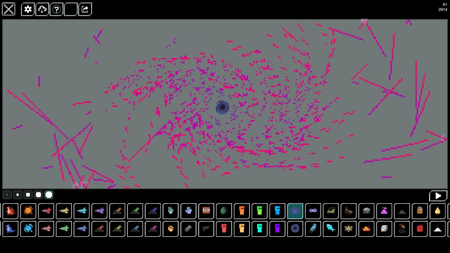This screenshot has width=450, height=253.
Task: Select the black pistol element
Action: tap(206, 228)
